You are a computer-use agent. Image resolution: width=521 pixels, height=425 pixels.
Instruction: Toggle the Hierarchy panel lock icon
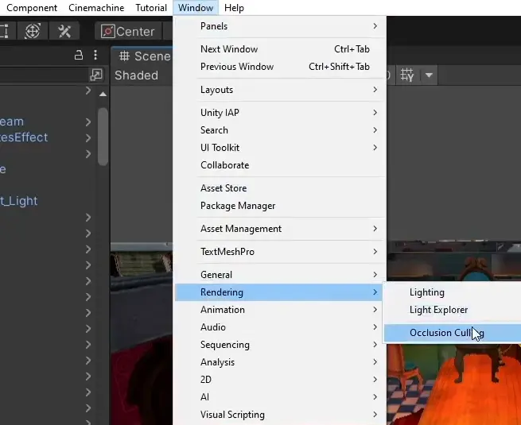79,56
